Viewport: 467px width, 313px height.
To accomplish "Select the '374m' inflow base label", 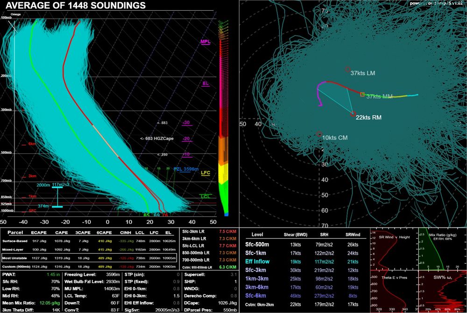I will tap(43, 206).
